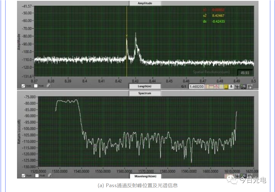Click the Spectrum plot title tab

pos(145,93)
